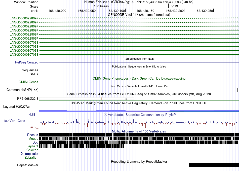The image size is (239, 171).
Task: Click the Elephant alignment row blocks
Action: click(82, 146)
